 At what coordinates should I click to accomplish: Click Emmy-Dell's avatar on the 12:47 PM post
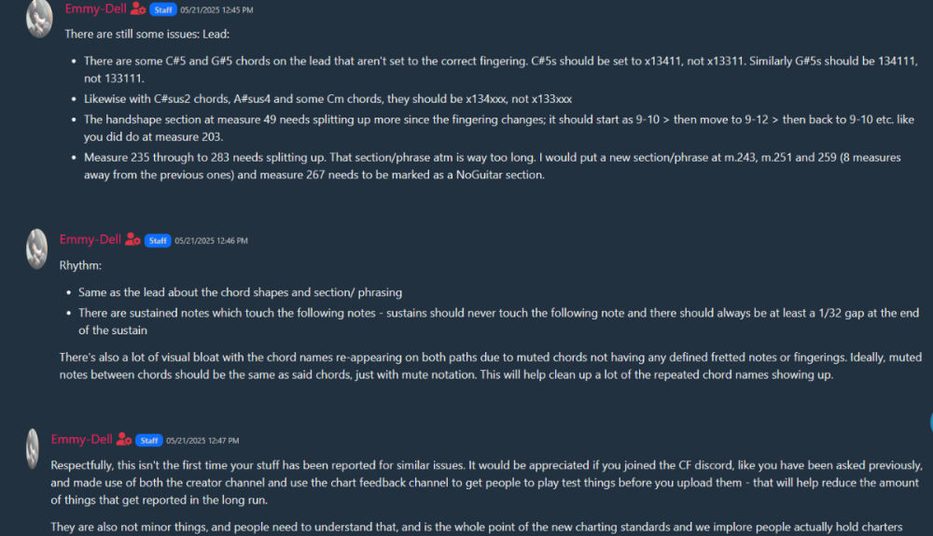click(34, 449)
